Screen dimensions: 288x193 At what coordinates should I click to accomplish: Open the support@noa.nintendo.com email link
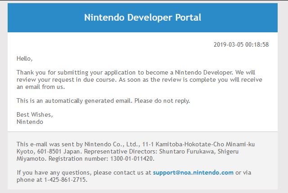click(193, 172)
